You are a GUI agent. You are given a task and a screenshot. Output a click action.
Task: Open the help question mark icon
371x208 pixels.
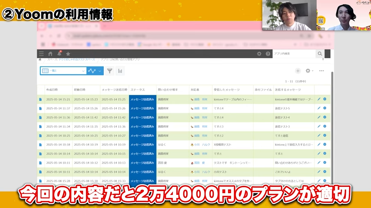(x=268, y=54)
